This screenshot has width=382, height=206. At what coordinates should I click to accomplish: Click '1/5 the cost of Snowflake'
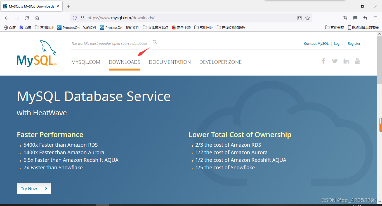tap(225, 168)
